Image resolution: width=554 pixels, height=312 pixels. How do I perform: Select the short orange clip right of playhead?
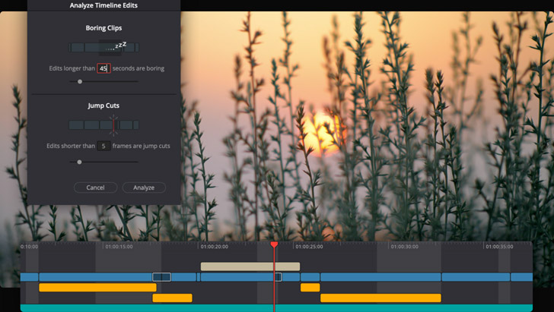tap(310, 288)
